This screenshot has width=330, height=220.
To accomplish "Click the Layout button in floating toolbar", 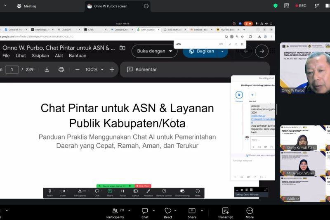I will tap(135, 193).
